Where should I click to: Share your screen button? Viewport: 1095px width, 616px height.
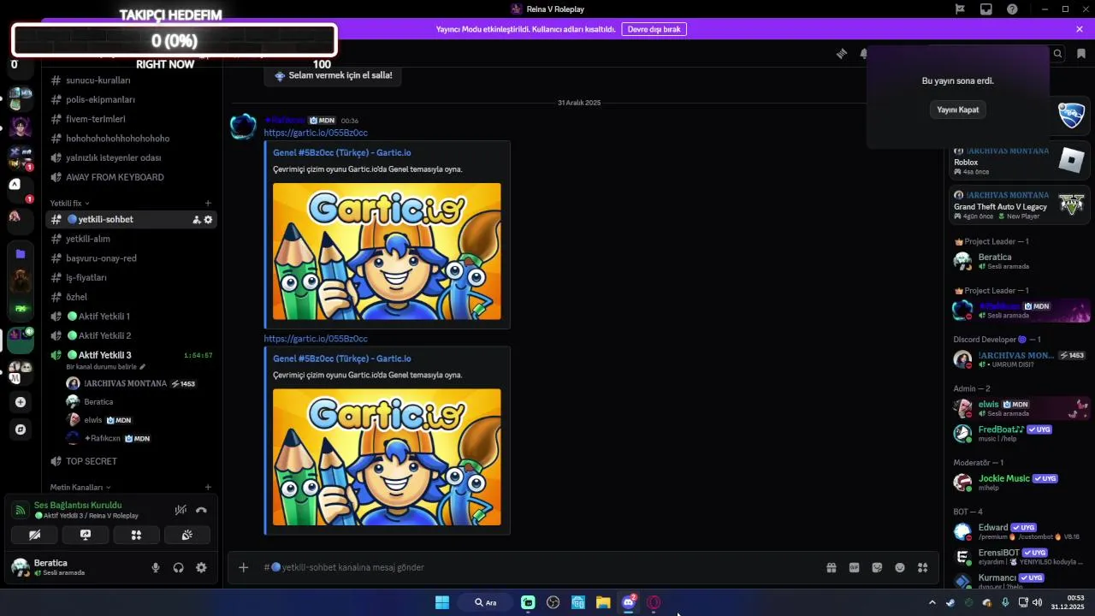tap(86, 535)
